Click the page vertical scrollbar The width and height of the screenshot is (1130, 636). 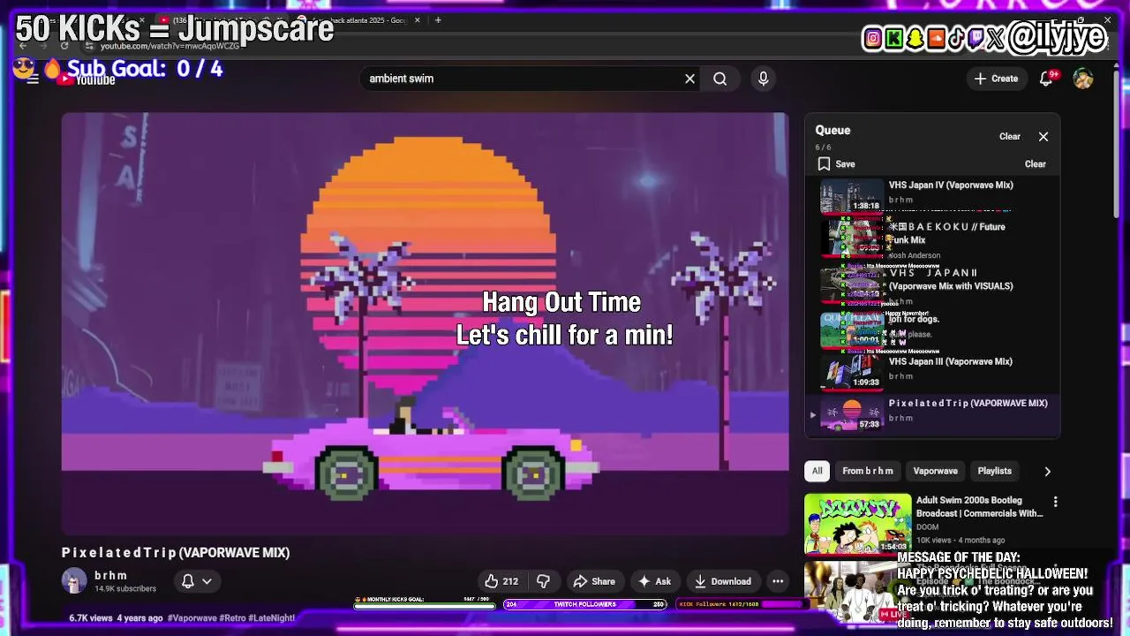tap(1116, 146)
